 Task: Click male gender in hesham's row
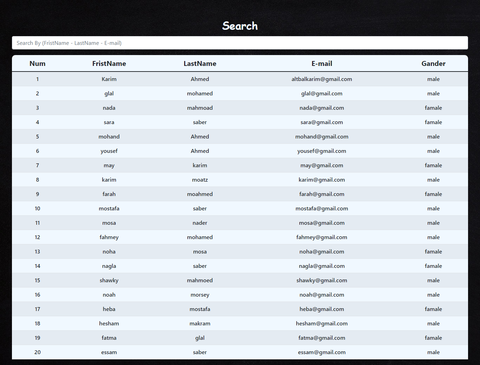(433, 323)
